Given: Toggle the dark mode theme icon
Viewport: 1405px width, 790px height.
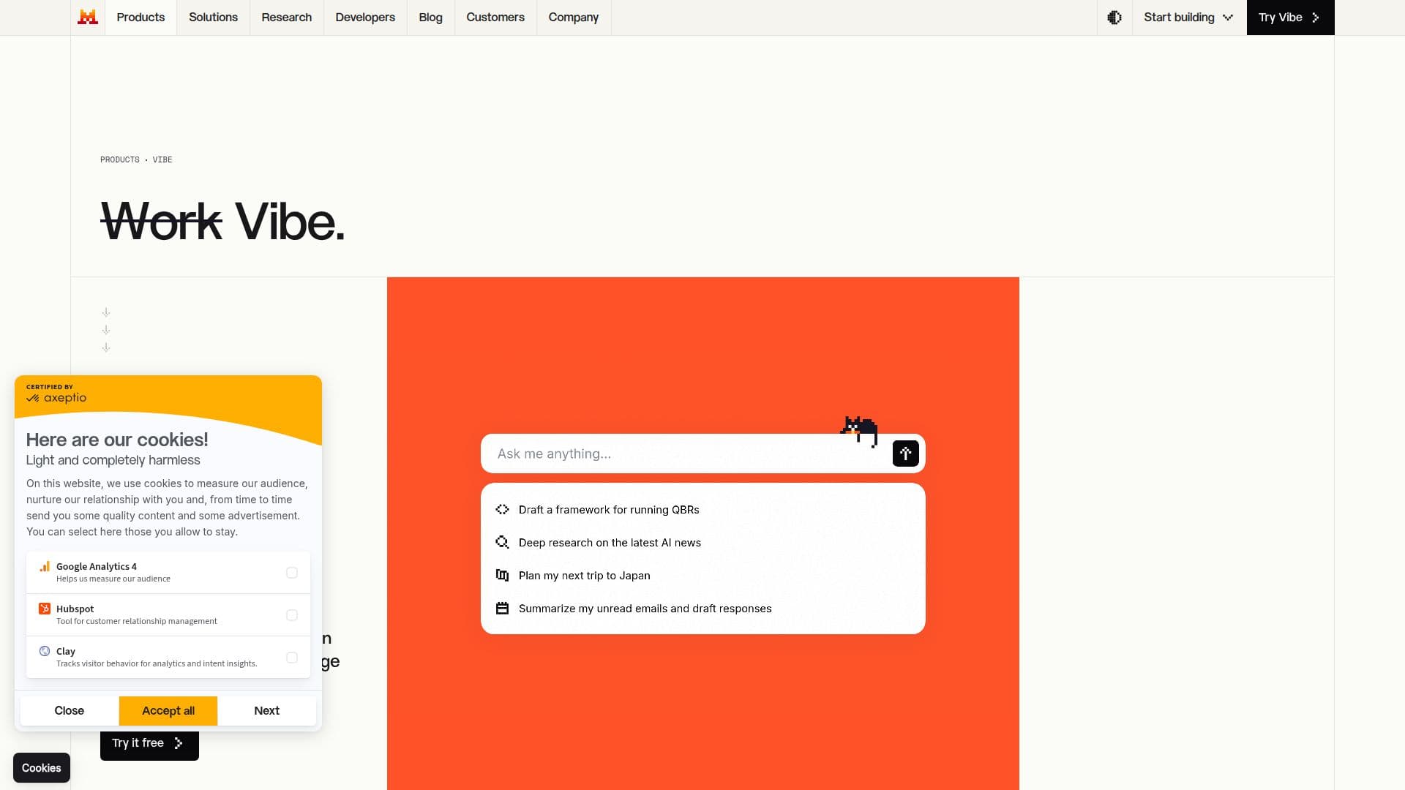Looking at the screenshot, I should point(1114,18).
